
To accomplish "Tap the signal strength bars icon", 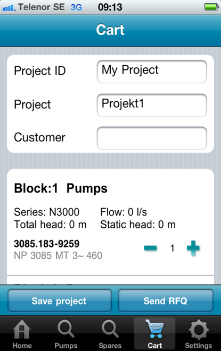I will click(x=9, y=8).
